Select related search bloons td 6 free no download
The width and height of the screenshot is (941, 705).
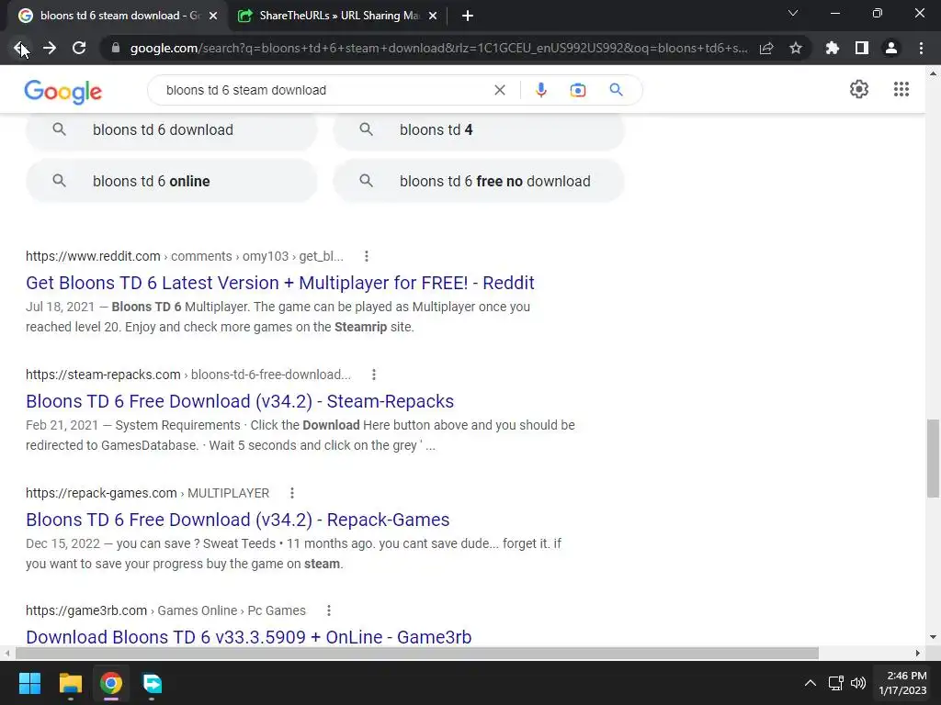478,181
